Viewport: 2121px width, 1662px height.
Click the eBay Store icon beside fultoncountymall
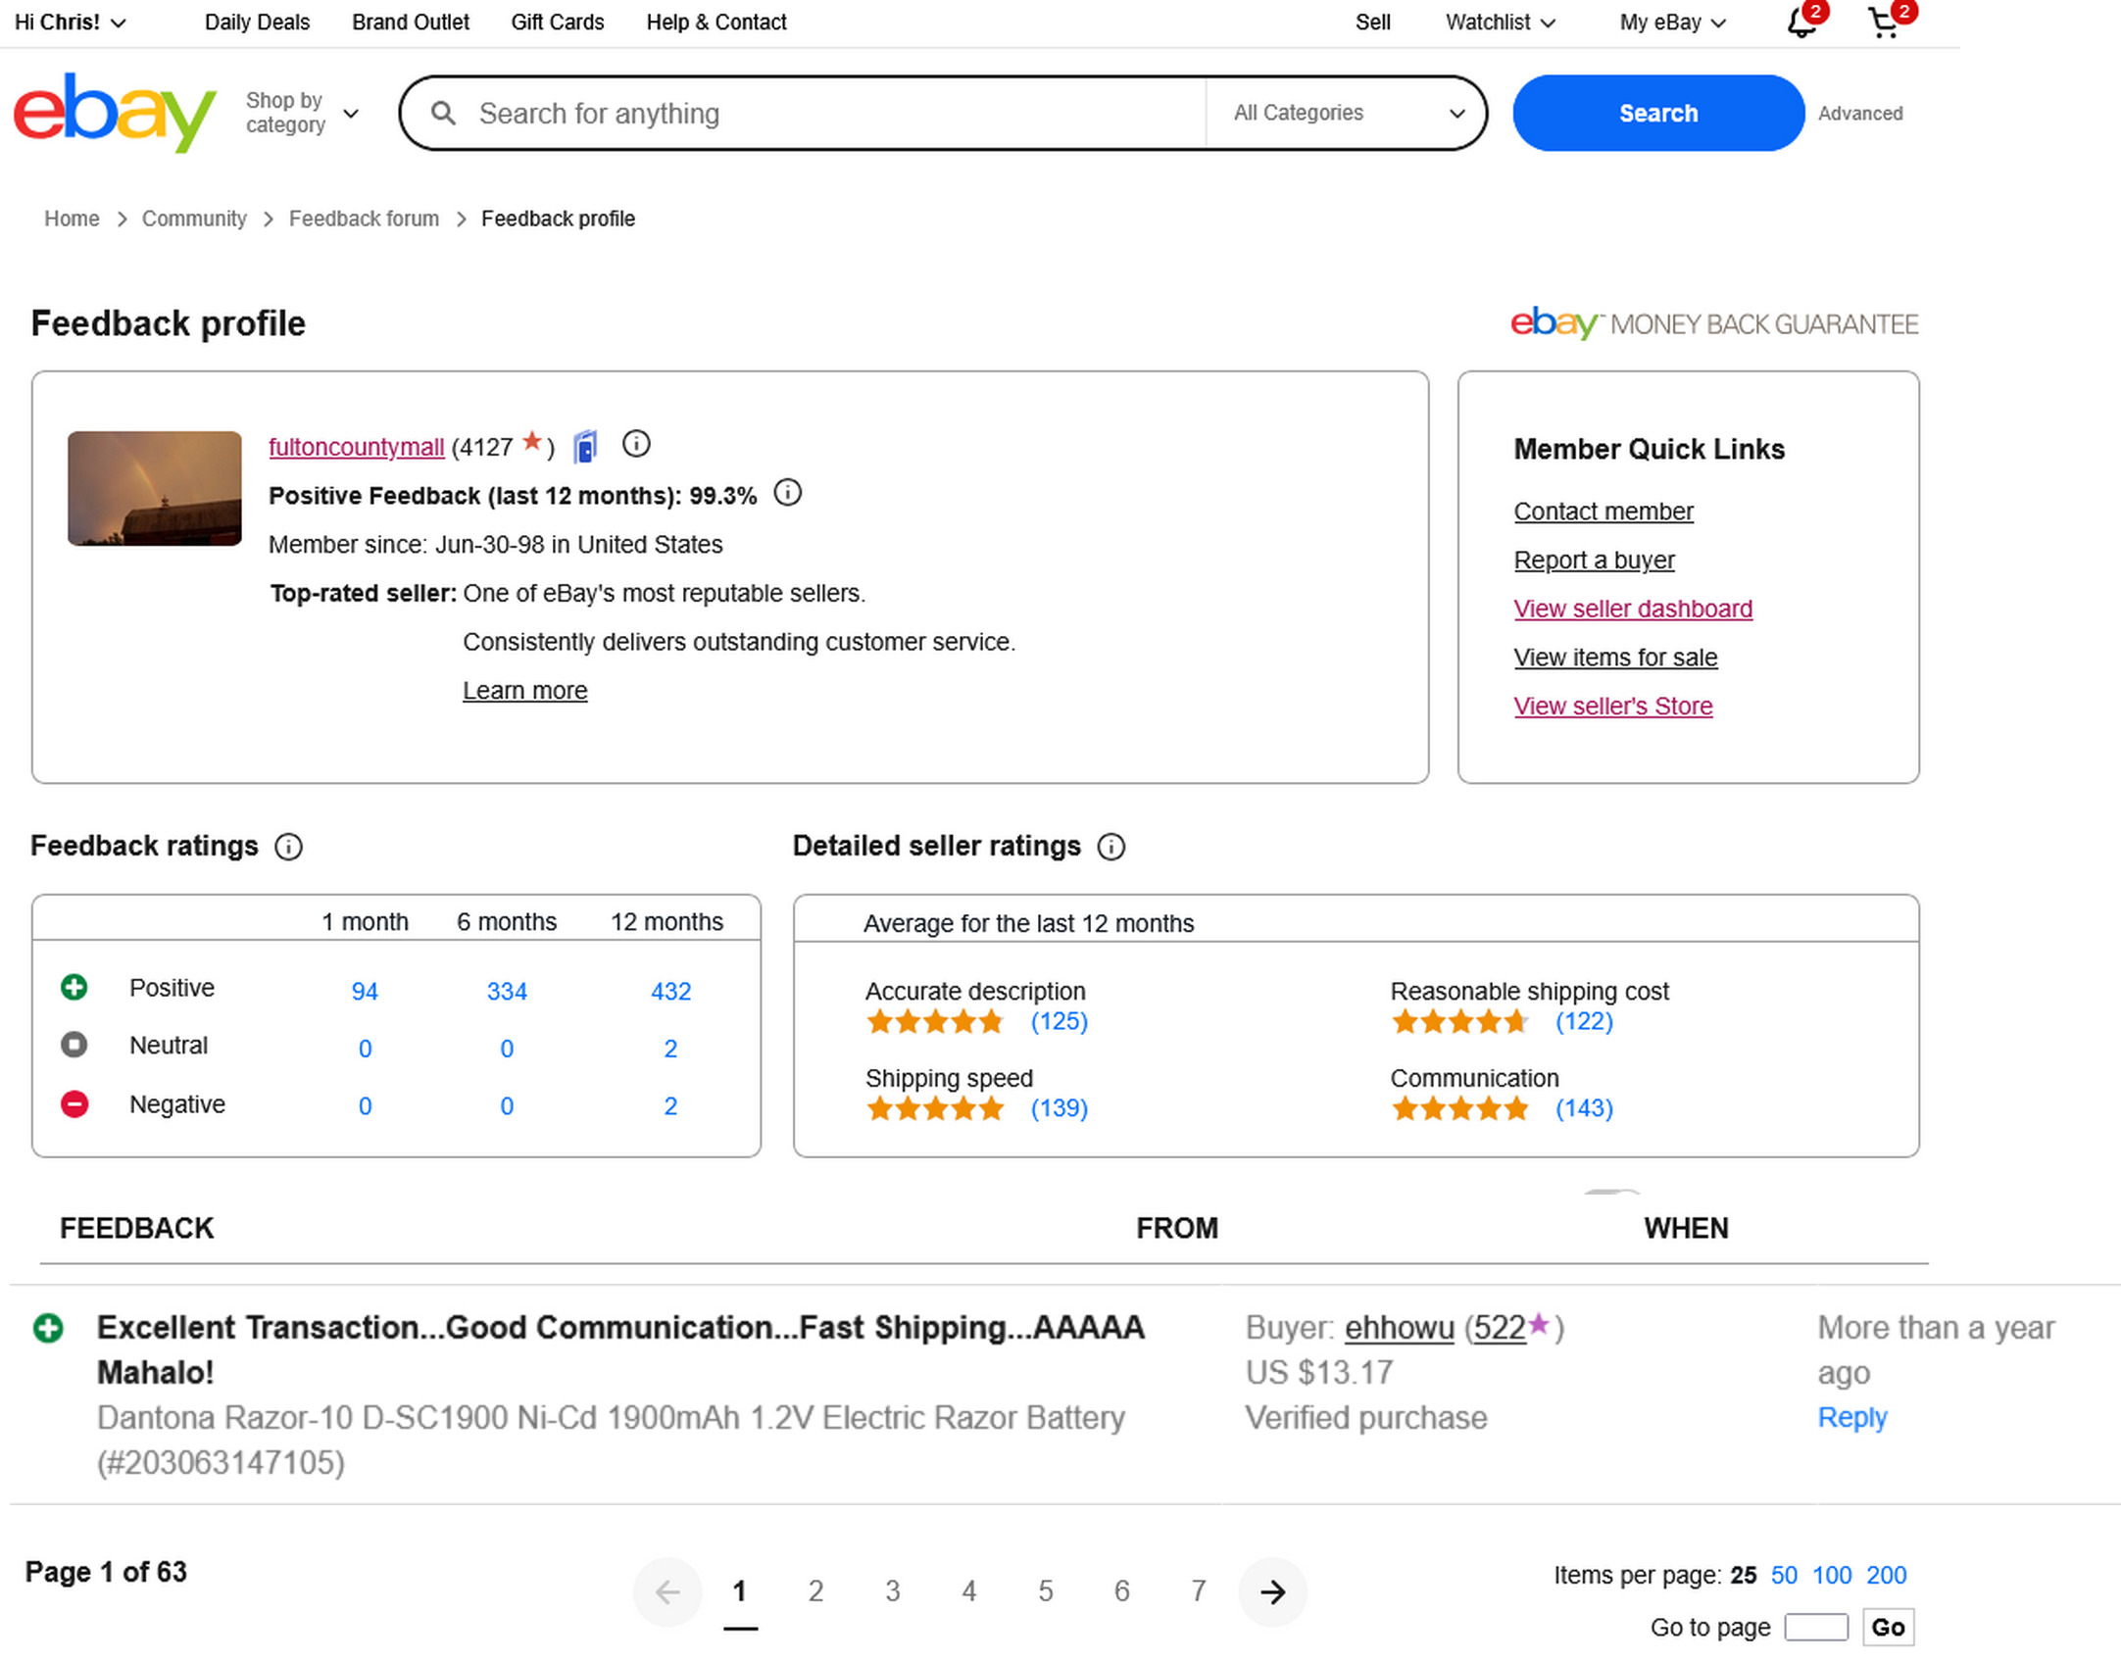(585, 447)
